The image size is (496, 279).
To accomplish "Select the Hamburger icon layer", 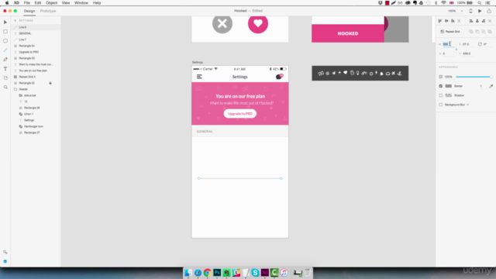I will [x=36, y=126].
